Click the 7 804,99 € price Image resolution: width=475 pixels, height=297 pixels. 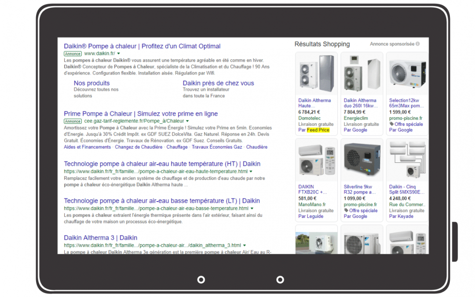[x=354, y=112]
